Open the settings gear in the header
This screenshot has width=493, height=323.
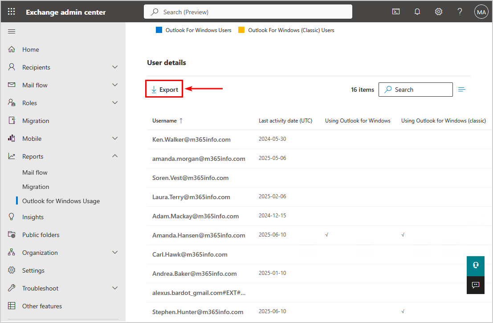[439, 12]
